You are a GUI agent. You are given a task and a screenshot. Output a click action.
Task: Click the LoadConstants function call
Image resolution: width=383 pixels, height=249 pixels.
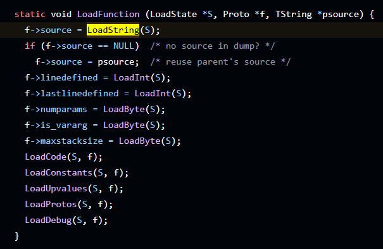pyautogui.click(x=59, y=172)
